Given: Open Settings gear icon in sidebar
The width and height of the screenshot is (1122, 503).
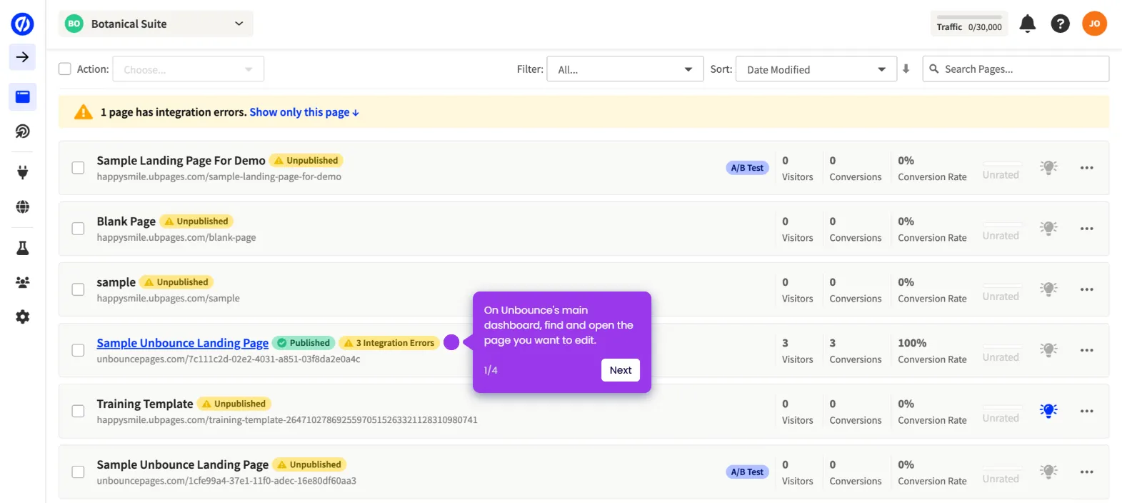Looking at the screenshot, I should (23, 317).
